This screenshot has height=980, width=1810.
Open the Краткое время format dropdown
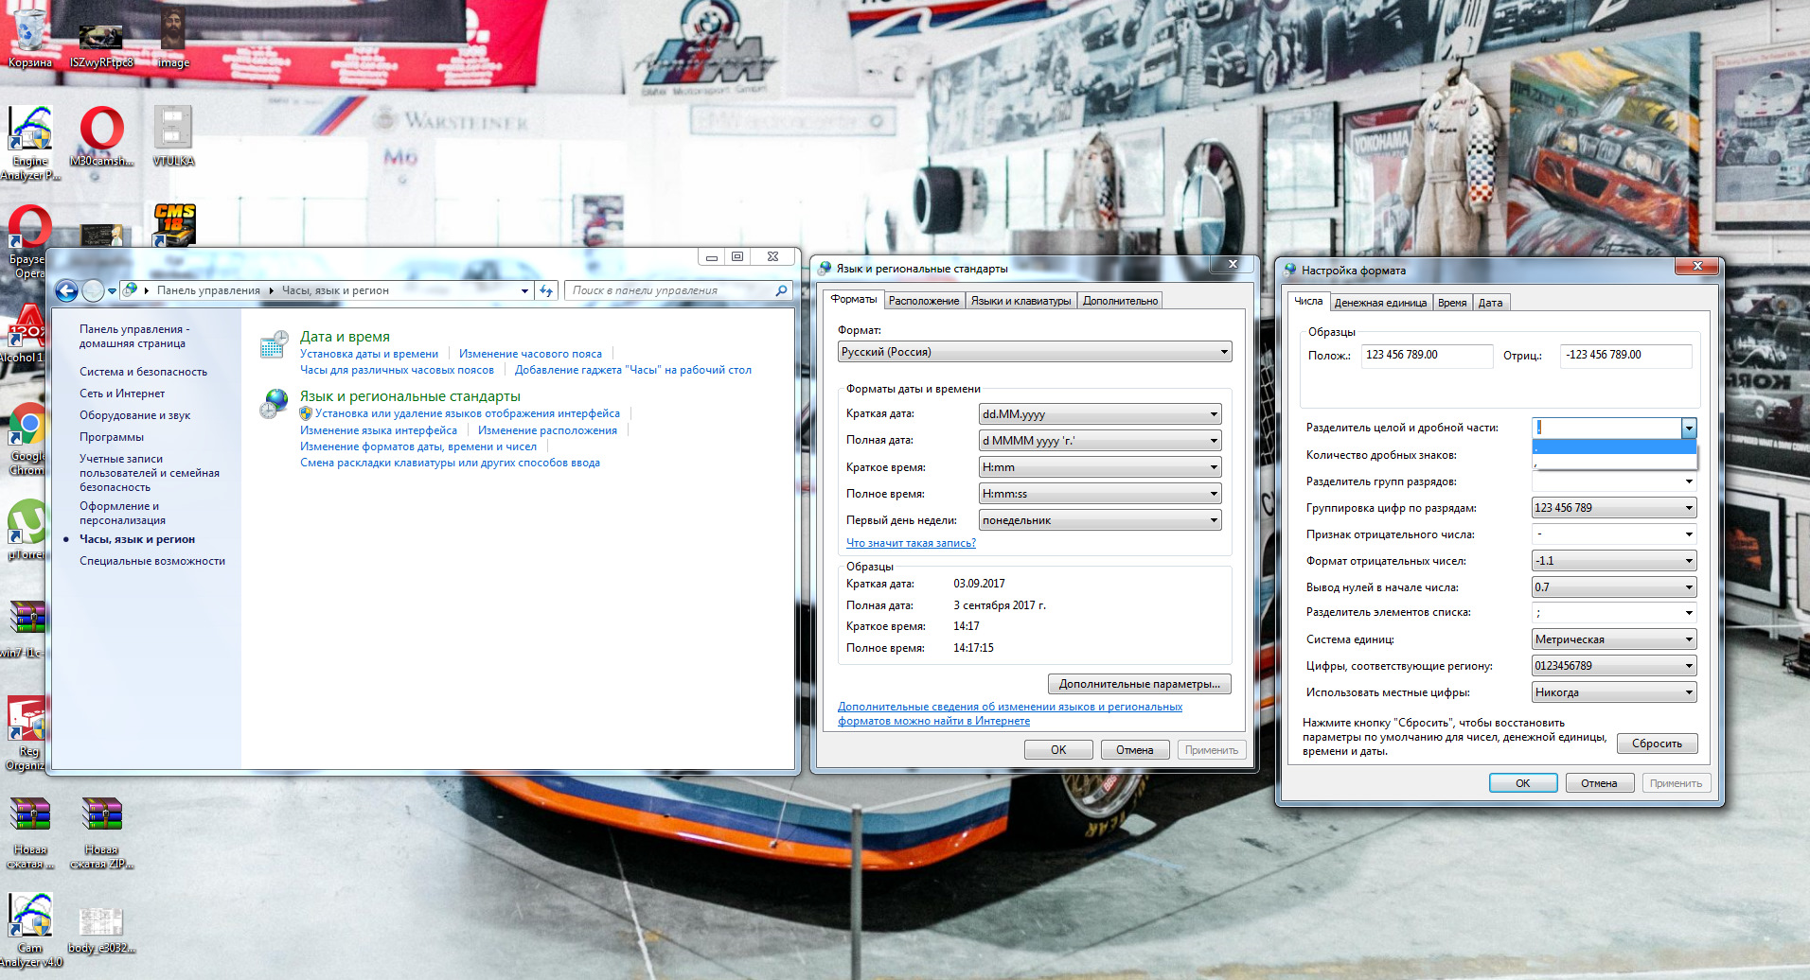tap(1100, 467)
